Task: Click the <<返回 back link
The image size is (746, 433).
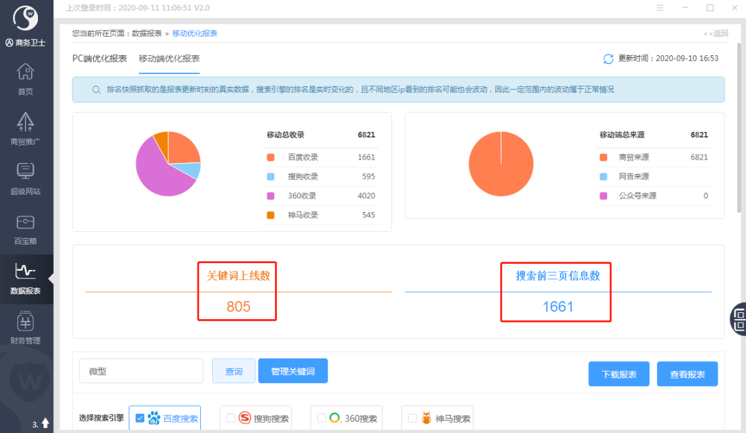Action: pos(716,33)
